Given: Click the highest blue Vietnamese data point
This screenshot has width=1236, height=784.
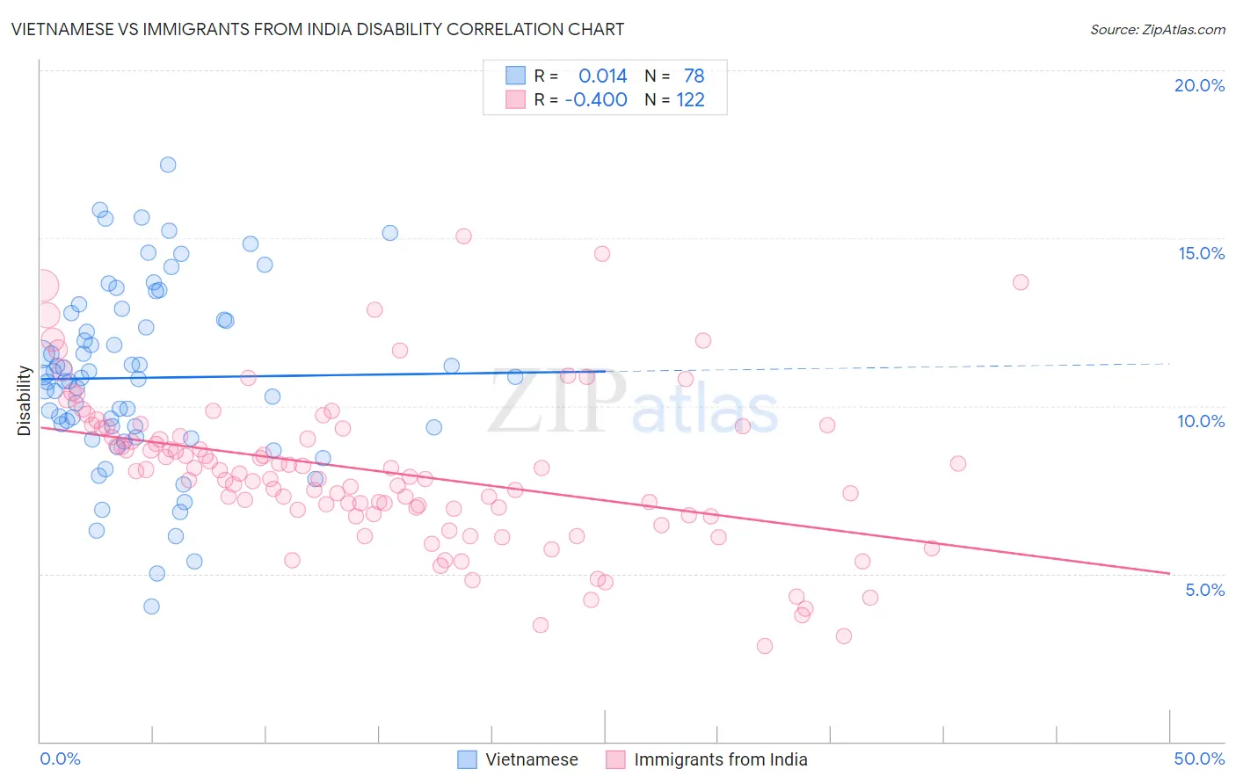Looking at the screenshot, I should 168,164.
